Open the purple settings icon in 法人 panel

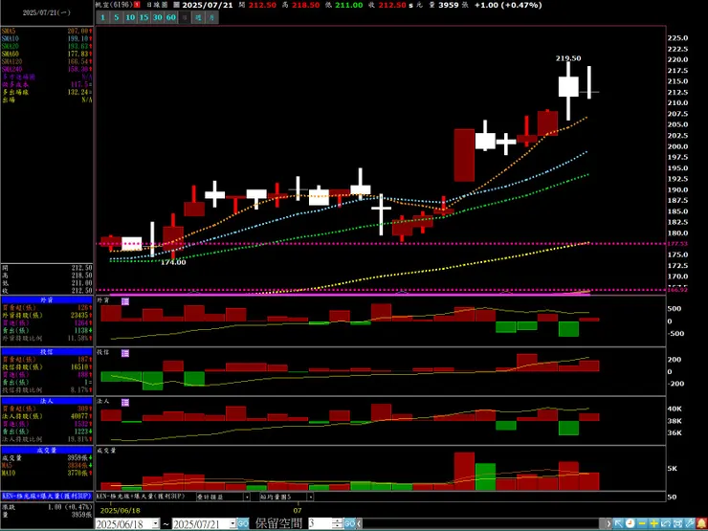125,402
